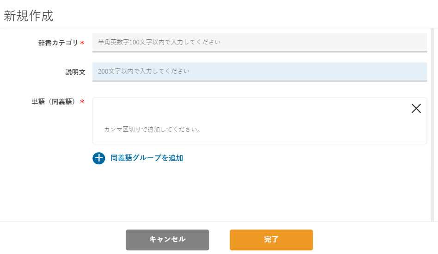Remove the synonym group with X icon
438x254 pixels.
[x=416, y=108]
